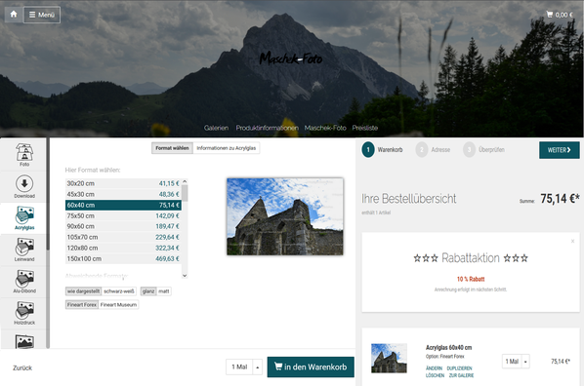
Task: Choose the Holzdruck product icon
Action: click(24, 313)
